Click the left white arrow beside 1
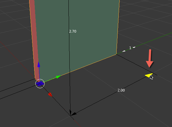Viewport: 172px width, 127px height. (124, 51)
